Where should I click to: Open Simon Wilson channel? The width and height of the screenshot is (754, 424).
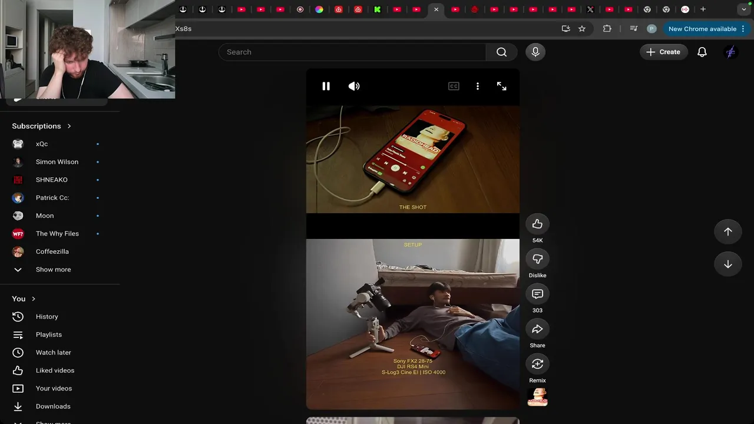(x=58, y=162)
